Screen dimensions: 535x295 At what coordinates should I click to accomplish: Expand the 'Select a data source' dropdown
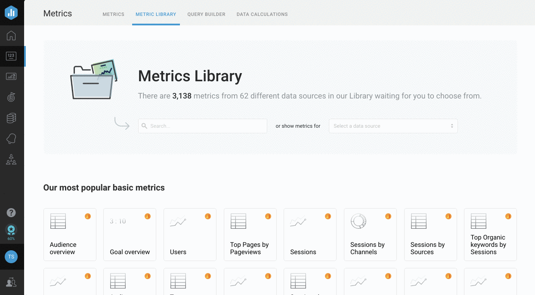coord(393,126)
